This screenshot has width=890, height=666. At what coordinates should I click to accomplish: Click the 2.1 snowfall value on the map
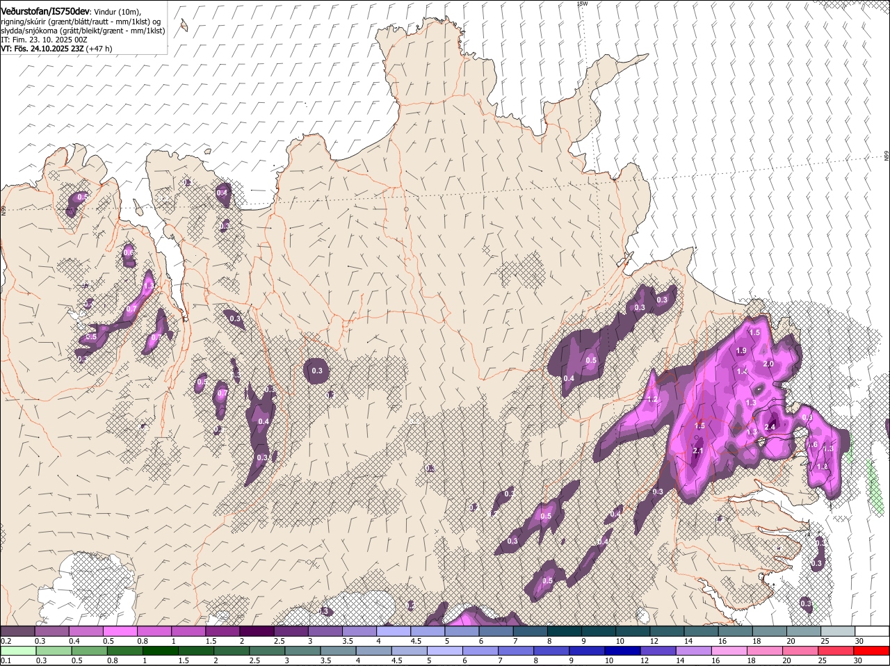pyautogui.click(x=699, y=450)
